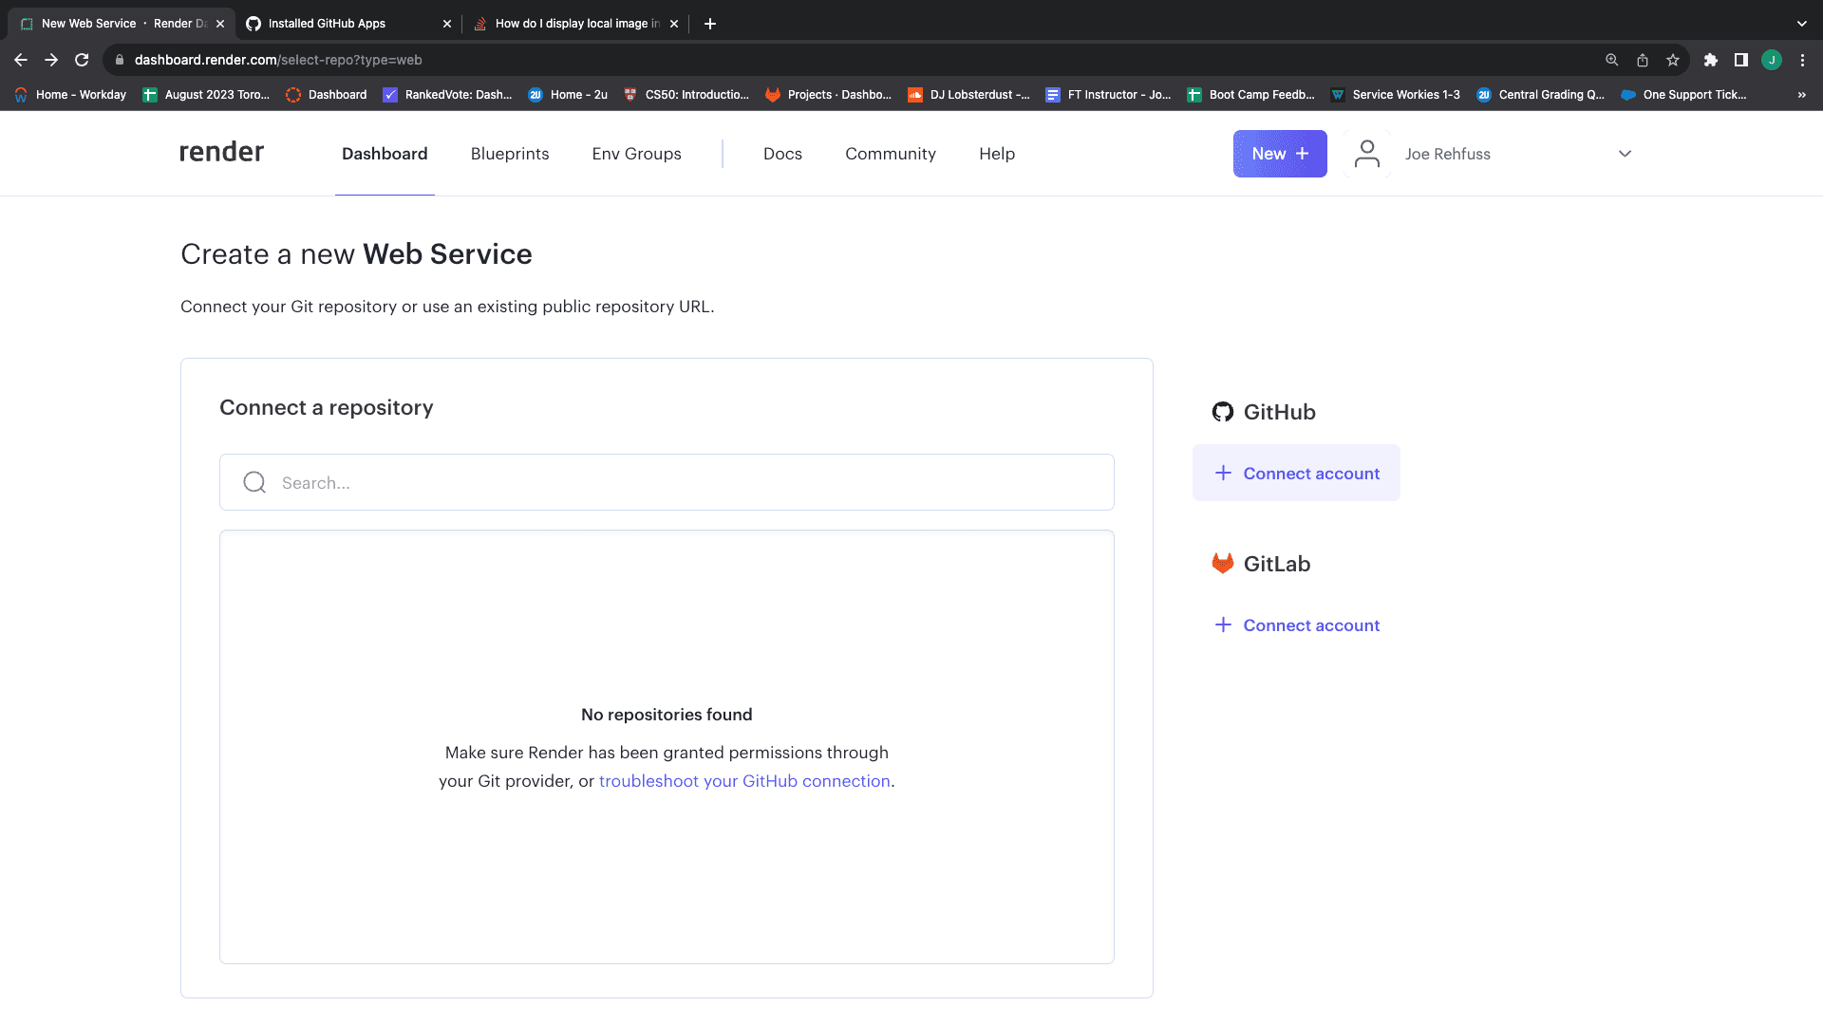
Task: Open the Blueprints nav tab
Action: coord(510,154)
